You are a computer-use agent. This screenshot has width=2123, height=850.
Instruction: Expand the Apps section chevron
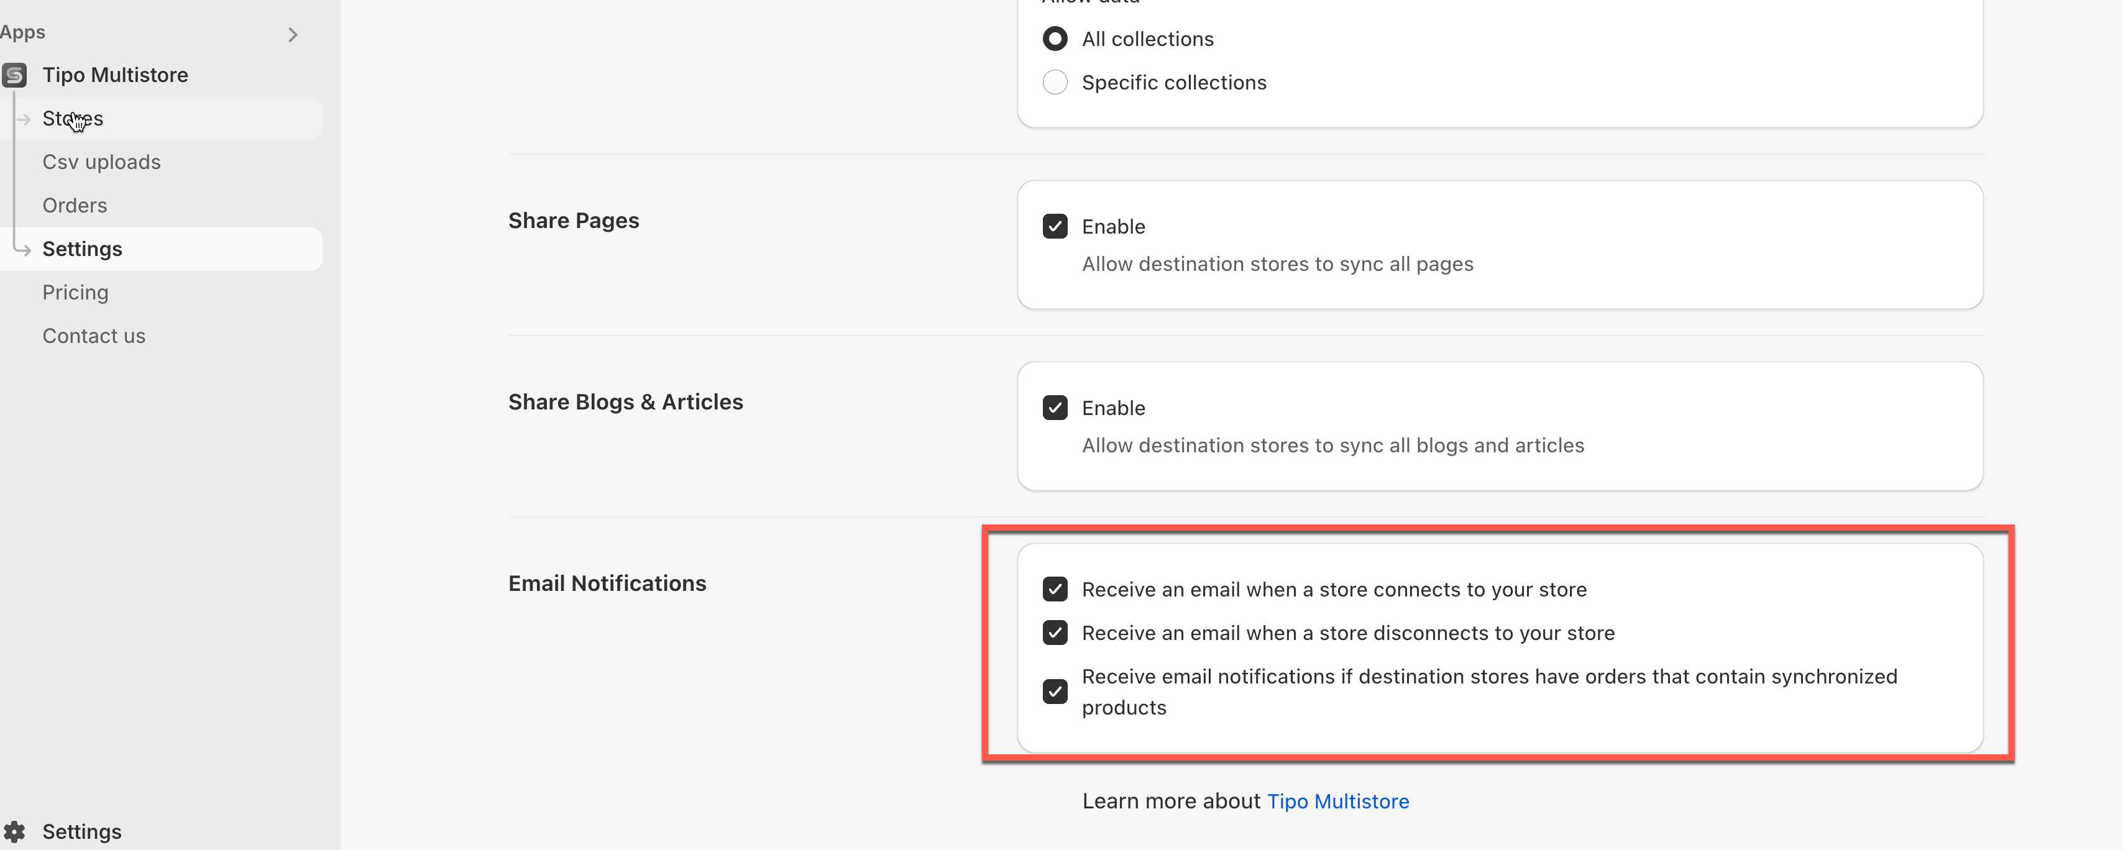tap(293, 35)
